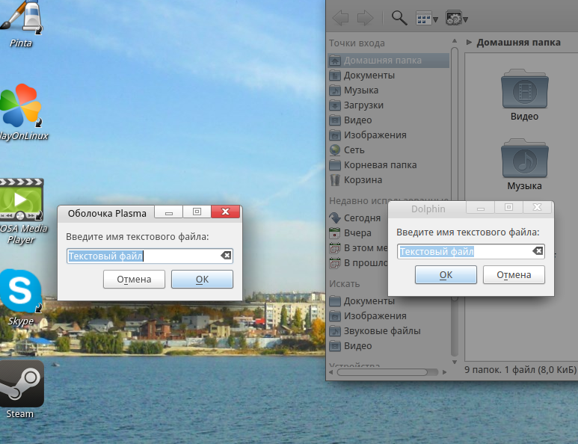The image size is (578, 444).
Task: Click Домашняя папка breadcrumb
Action: [518, 43]
